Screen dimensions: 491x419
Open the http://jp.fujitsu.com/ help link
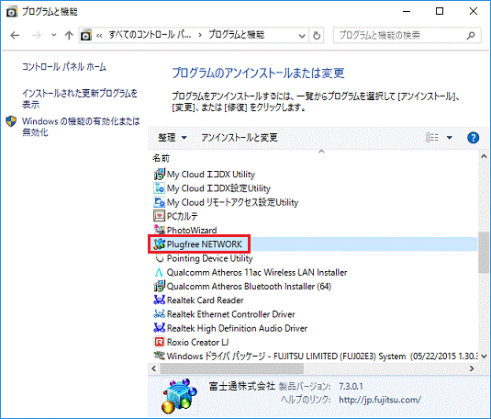tap(380, 400)
